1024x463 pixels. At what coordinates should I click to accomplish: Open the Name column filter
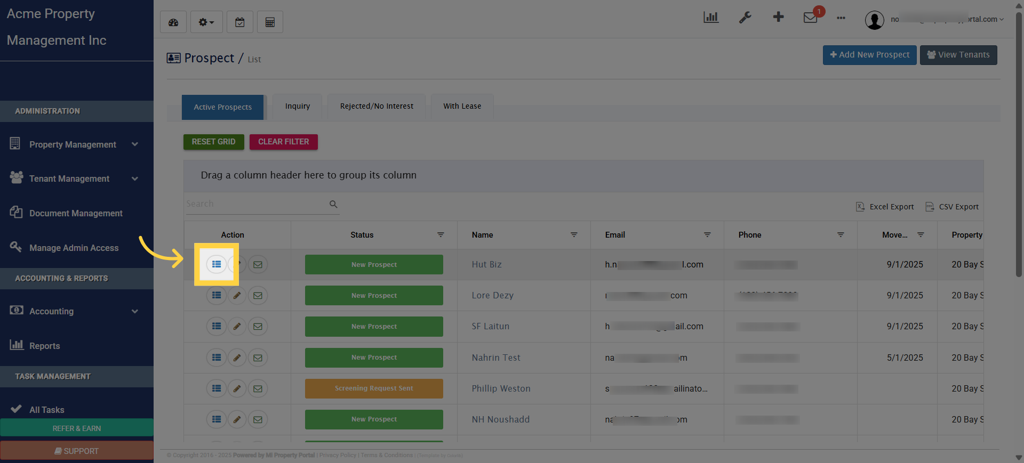[574, 235]
